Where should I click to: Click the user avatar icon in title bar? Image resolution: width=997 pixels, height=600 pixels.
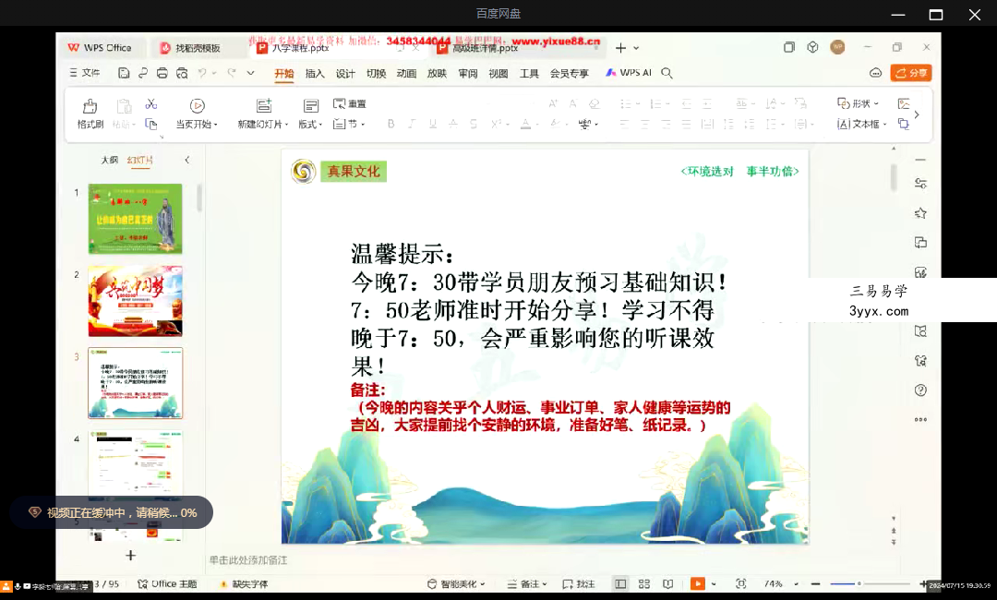pos(837,47)
